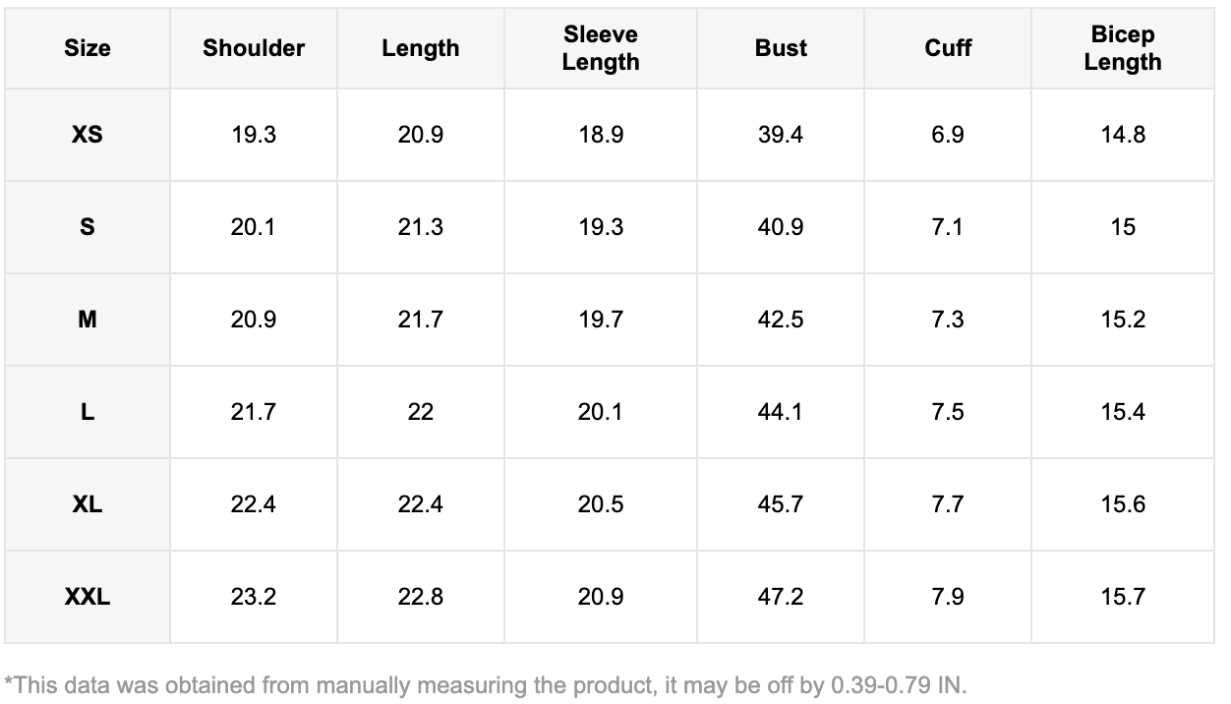Select the S cuff value 7.1
1231x704 pixels.
coord(948,227)
